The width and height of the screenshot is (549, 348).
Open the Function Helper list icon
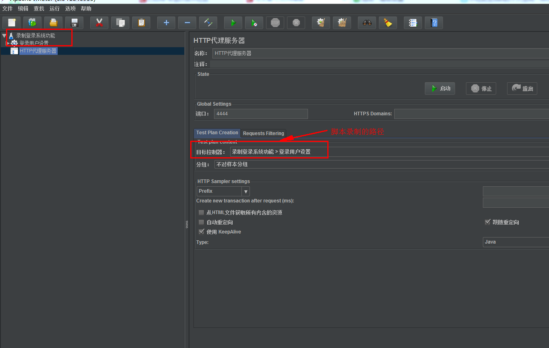tap(413, 23)
